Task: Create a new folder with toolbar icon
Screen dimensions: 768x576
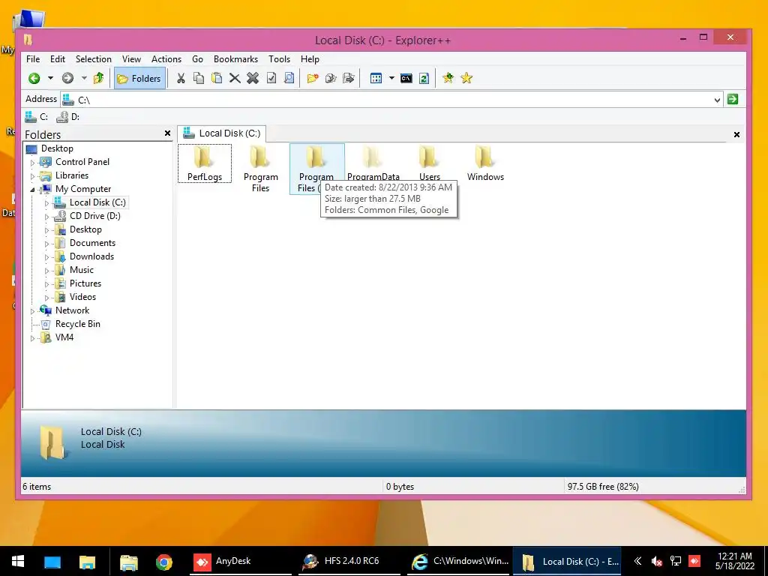Action: click(x=313, y=78)
